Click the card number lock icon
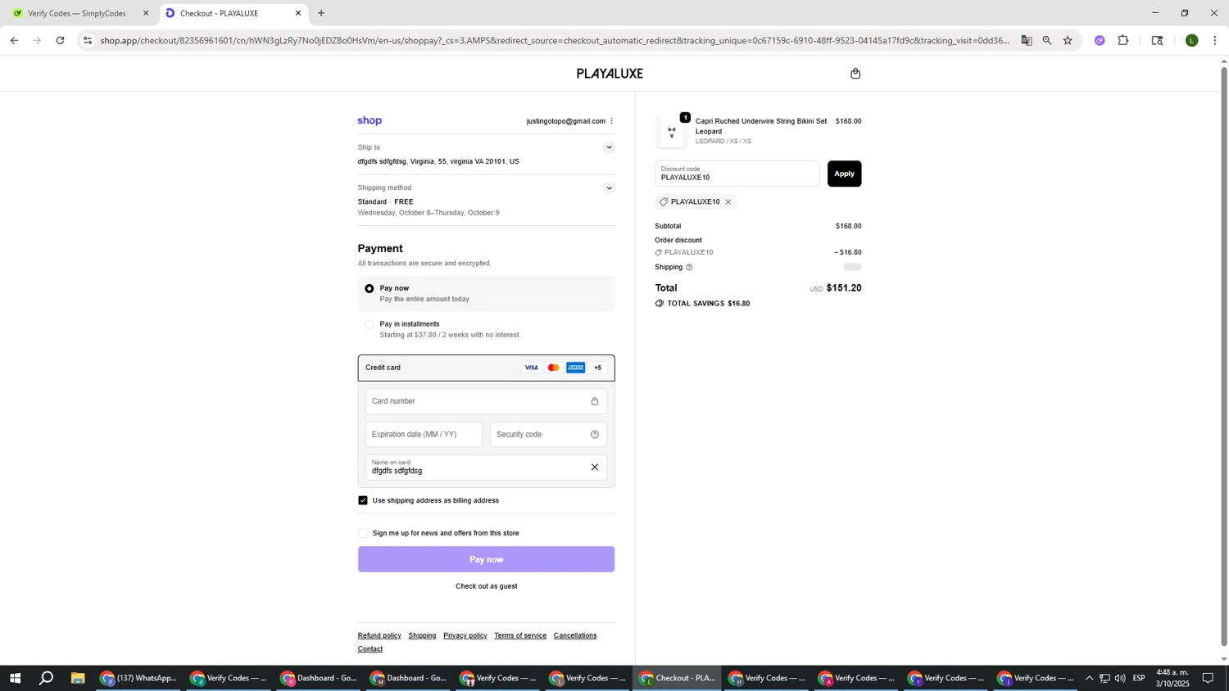 (x=595, y=401)
